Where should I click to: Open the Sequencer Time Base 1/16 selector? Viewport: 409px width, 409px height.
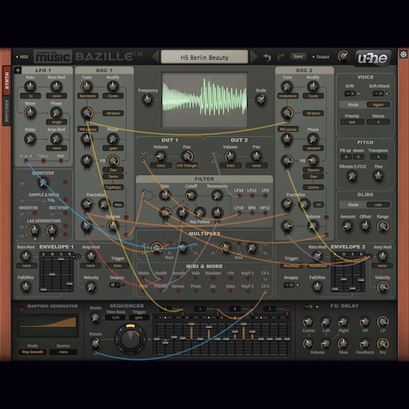115,317
